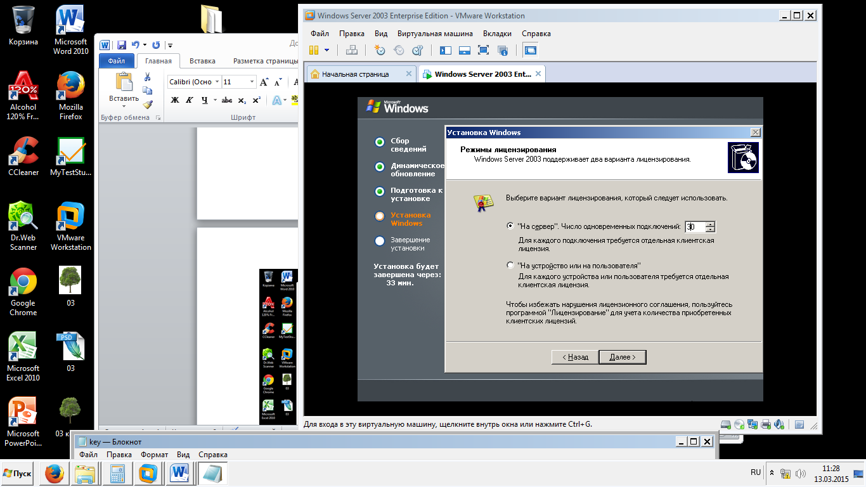Toggle the VMware thumbnail bar
866x487 pixels.
pyautogui.click(x=465, y=50)
